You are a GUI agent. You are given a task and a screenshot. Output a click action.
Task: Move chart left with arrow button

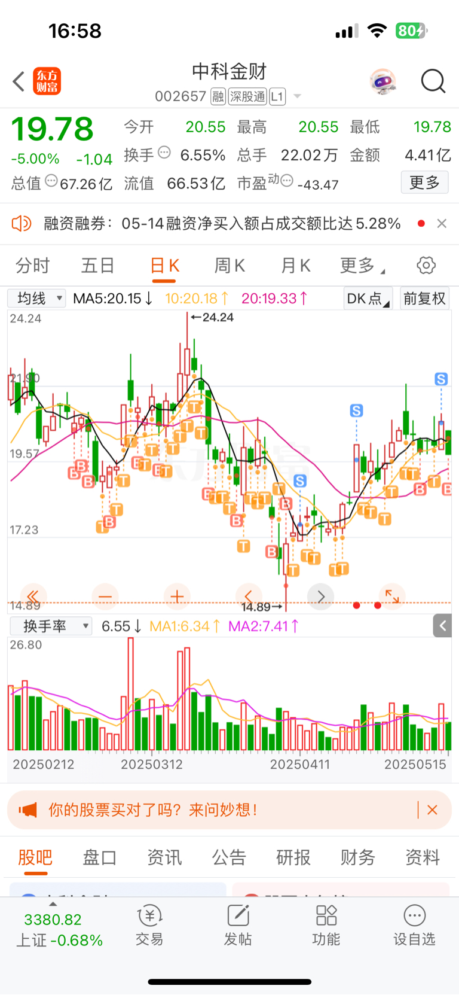249,597
